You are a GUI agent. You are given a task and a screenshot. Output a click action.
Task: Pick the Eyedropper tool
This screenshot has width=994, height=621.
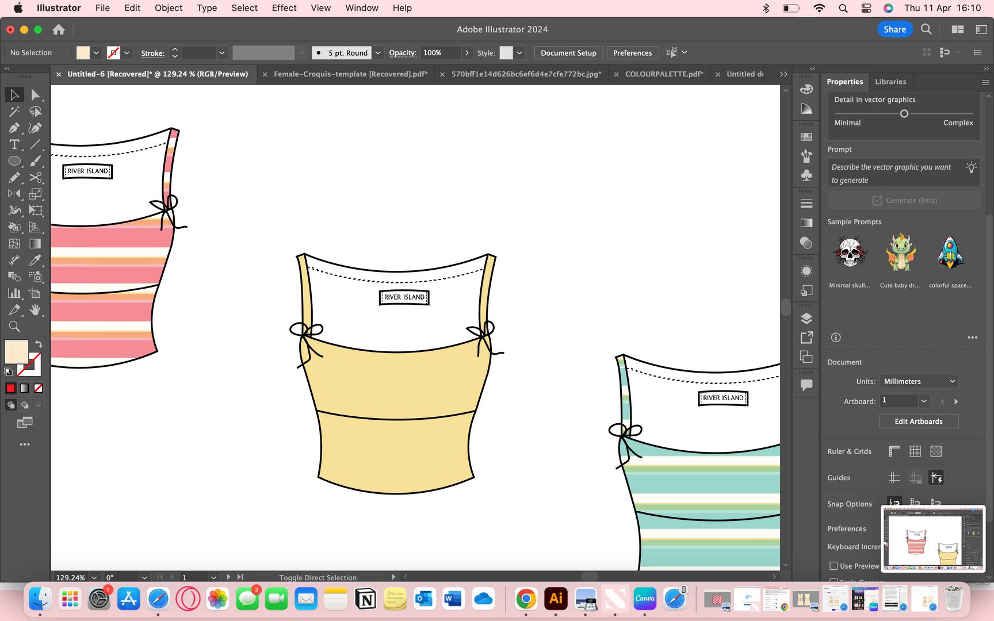(x=35, y=260)
